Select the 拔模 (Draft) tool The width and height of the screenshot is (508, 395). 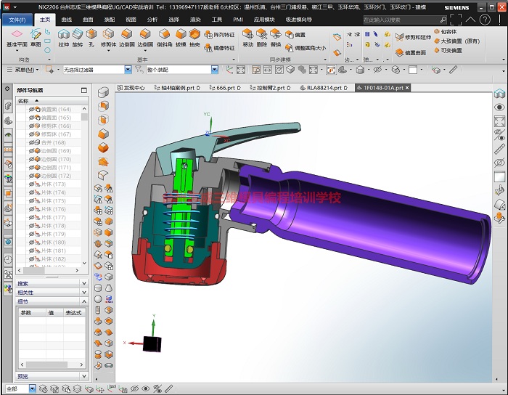pos(181,37)
